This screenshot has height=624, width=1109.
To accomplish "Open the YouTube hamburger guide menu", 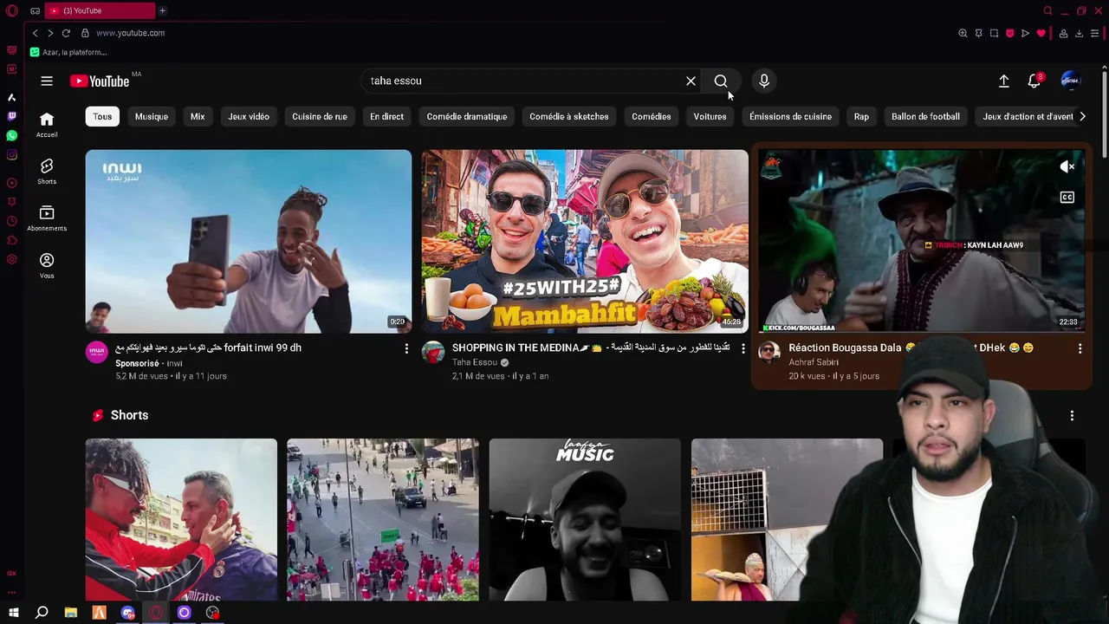I will [47, 81].
